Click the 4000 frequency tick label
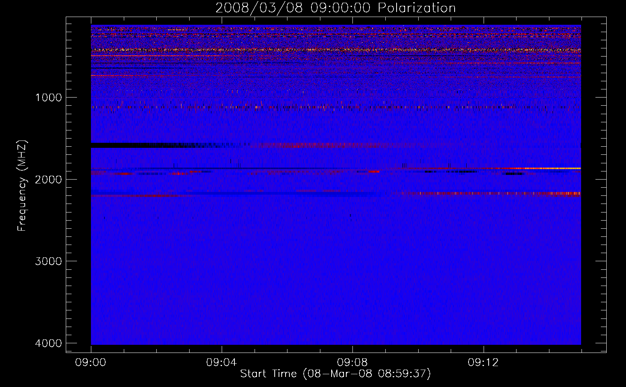 click(x=49, y=343)
